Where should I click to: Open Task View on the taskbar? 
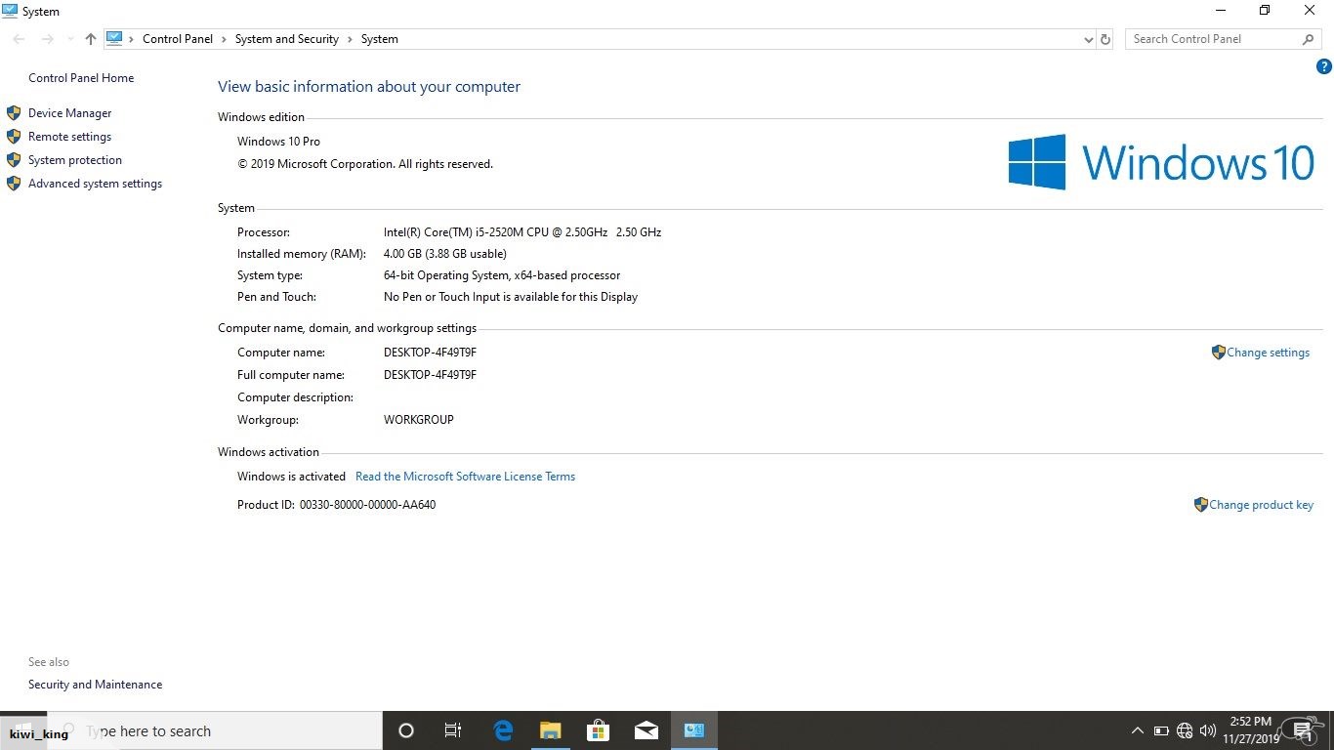click(453, 730)
